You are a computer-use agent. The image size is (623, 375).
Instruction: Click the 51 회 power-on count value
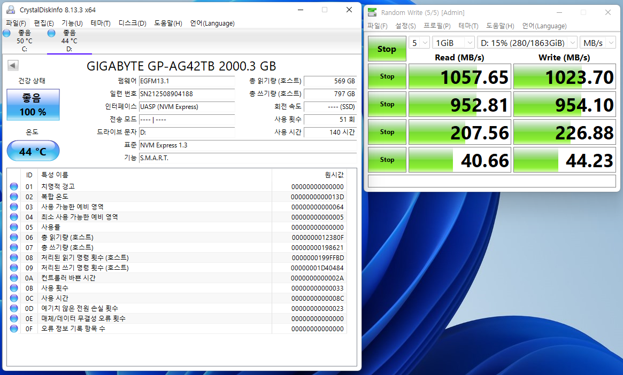[x=330, y=120]
